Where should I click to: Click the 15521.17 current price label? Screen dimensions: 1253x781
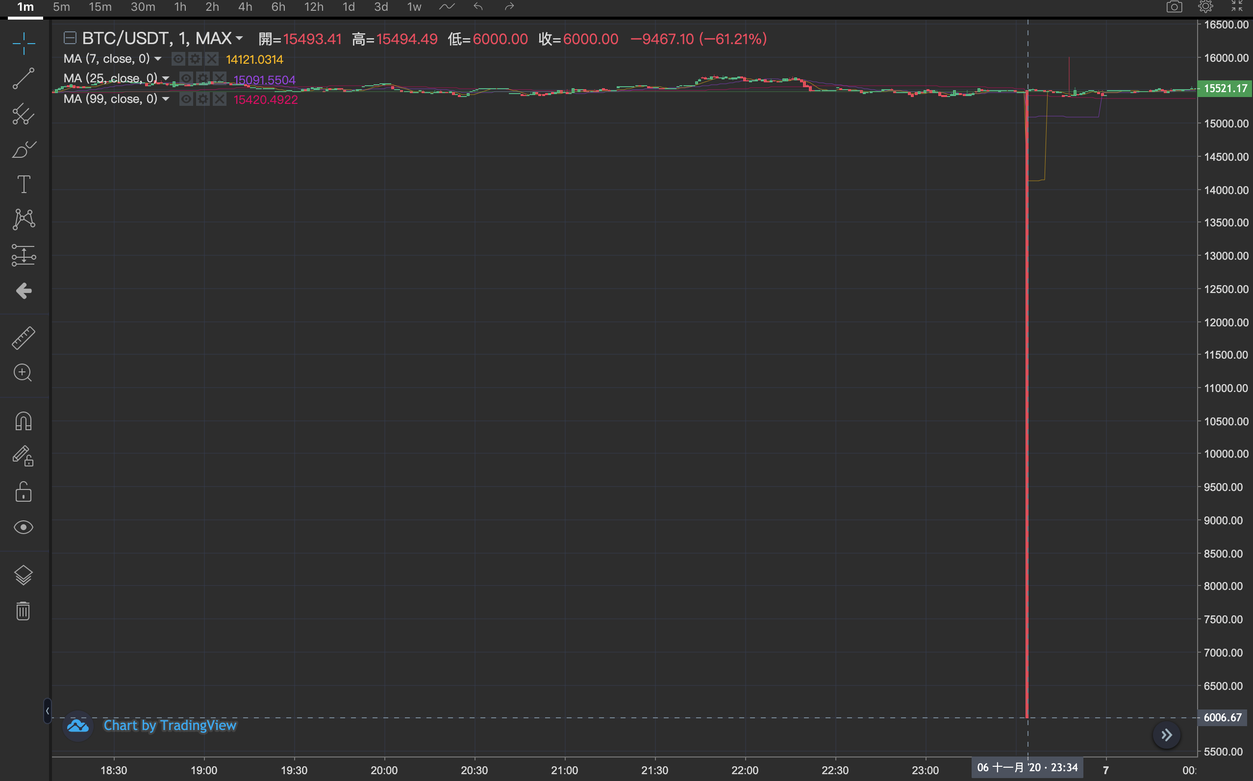click(x=1225, y=88)
